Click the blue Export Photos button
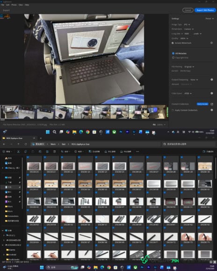The height and width of the screenshot is (271, 217). click(205, 10)
